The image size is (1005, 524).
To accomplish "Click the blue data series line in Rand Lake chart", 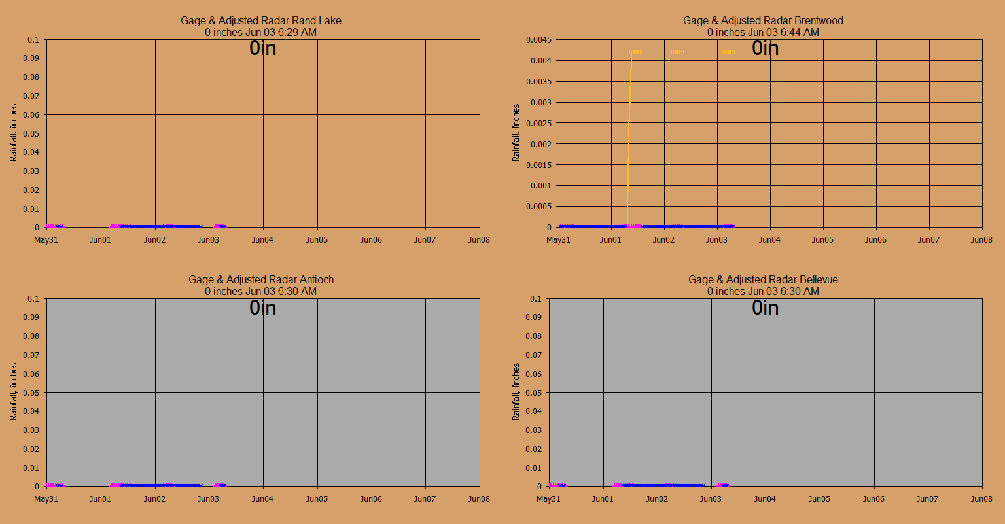I will (x=160, y=226).
